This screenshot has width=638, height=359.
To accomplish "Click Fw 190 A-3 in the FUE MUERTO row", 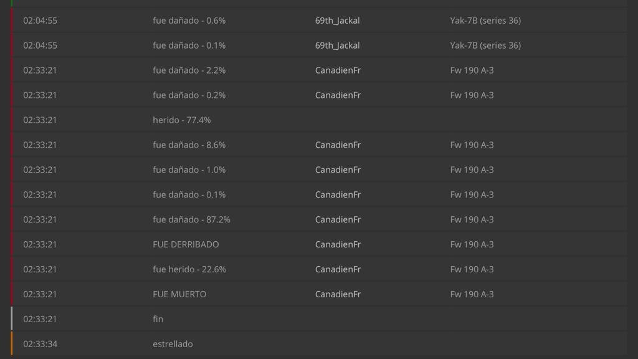I will pyautogui.click(x=472, y=294).
